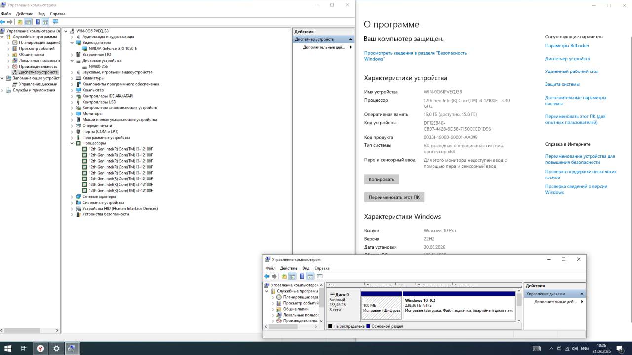632x355 pixels.
Task: Click the monitor-shaped scan icon in the large window toolbar
Action: pyautogui.click(x=55, y=22)
